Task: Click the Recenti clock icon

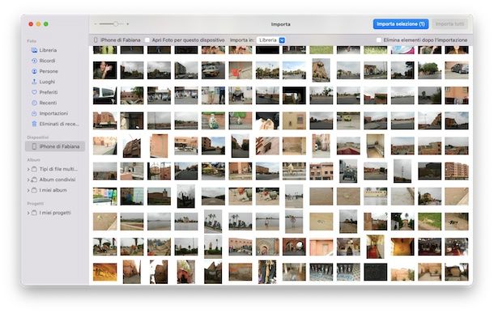Action: coord(34,103)
